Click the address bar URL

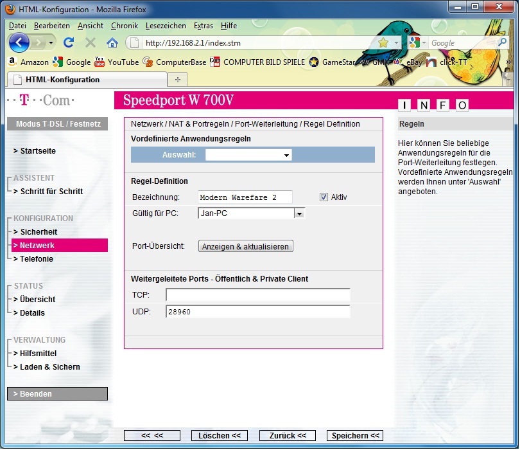tap(193, 43)
